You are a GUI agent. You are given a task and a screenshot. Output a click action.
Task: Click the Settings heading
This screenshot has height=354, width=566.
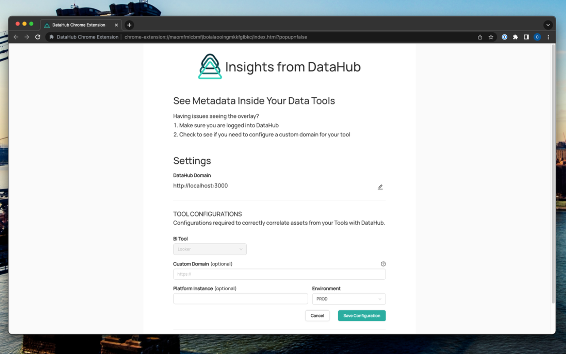pyautogui.click(x=192, y=161)
